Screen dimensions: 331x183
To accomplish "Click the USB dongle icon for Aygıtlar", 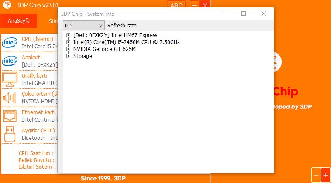I will 10,134.
